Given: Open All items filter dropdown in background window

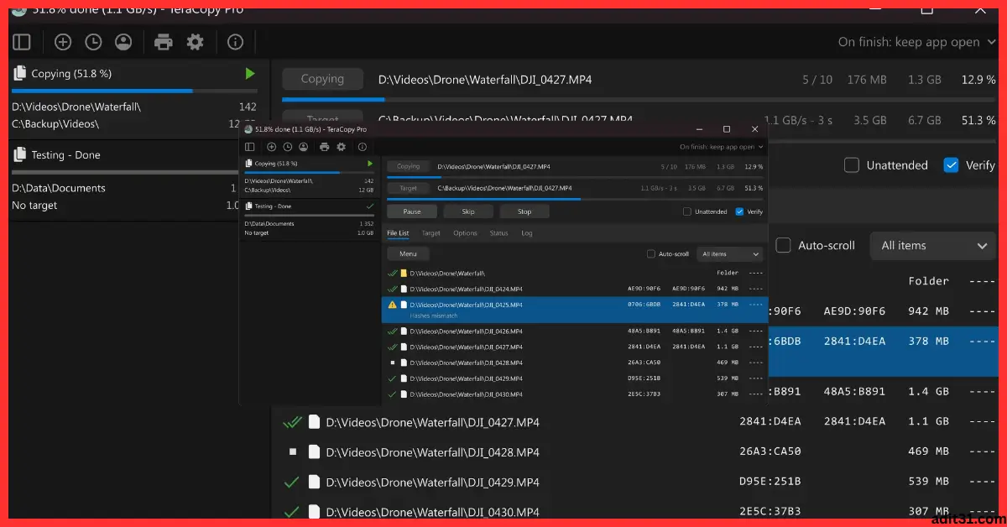Looking at the screenshot, I should [x=932, y=246].
